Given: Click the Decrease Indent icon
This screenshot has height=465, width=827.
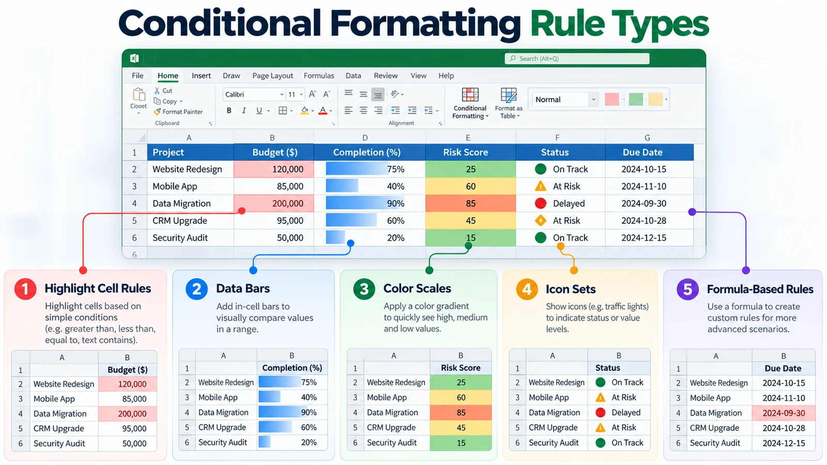Looking at the screenshot, I should pos(395,111).
